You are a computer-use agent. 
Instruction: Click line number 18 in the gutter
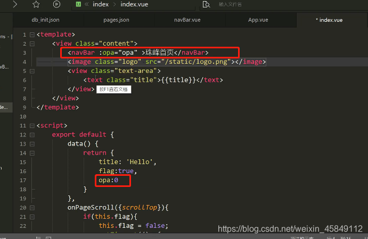pyautogui.click(x=23, y=190)
